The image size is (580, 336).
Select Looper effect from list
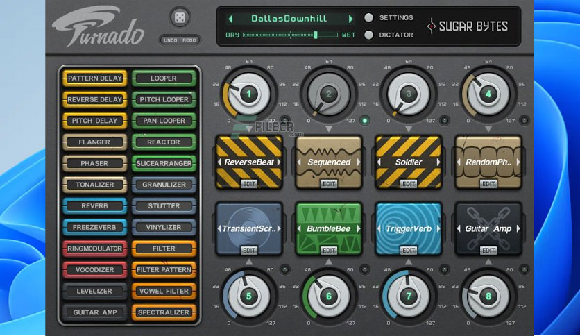pos(164,78)
